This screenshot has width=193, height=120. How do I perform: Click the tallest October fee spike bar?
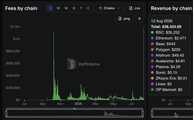[54, 66]
